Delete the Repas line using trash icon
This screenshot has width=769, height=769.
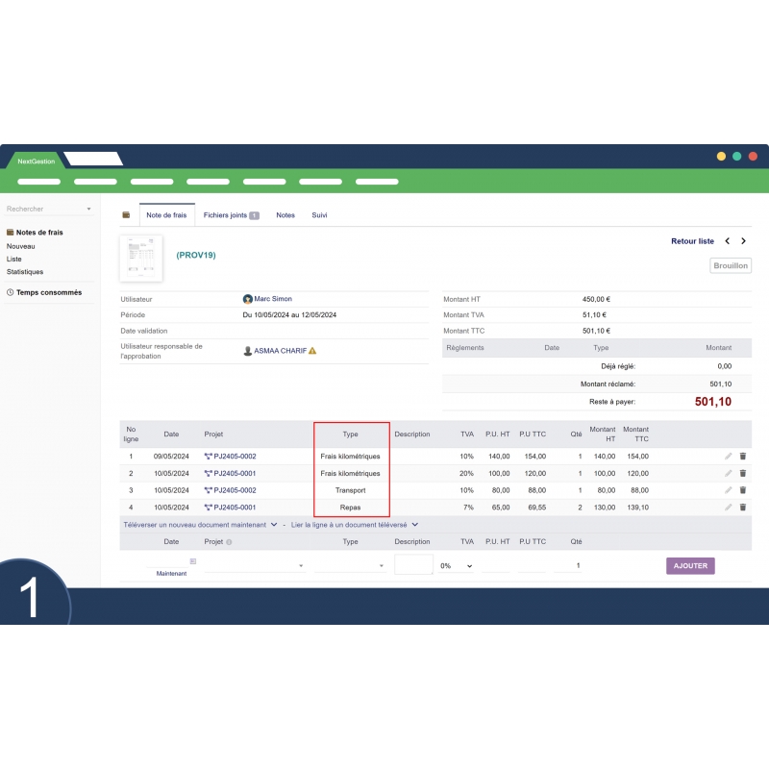tap(742, 507)
